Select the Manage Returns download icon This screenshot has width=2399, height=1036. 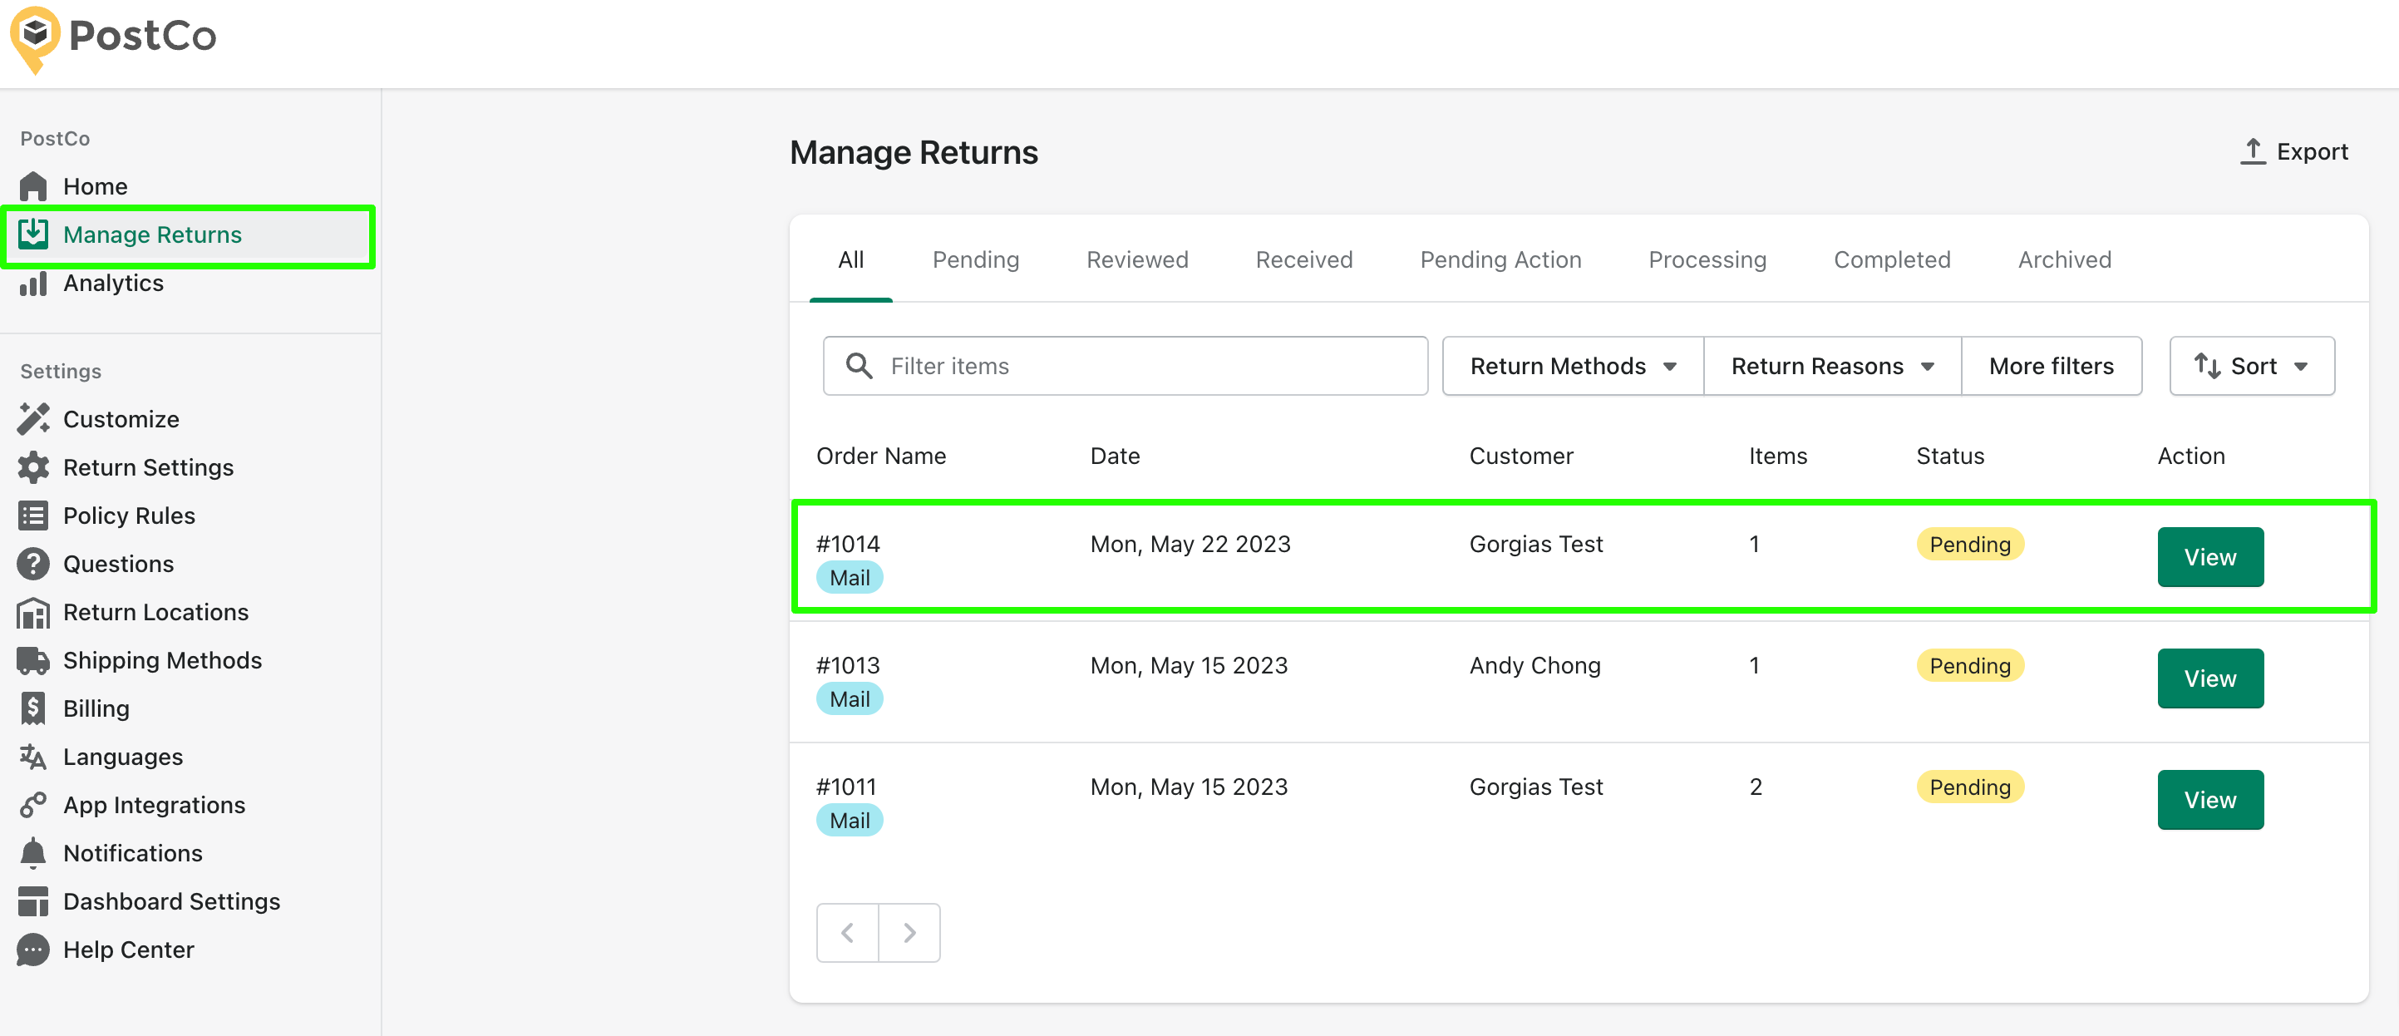click(32, 234)
